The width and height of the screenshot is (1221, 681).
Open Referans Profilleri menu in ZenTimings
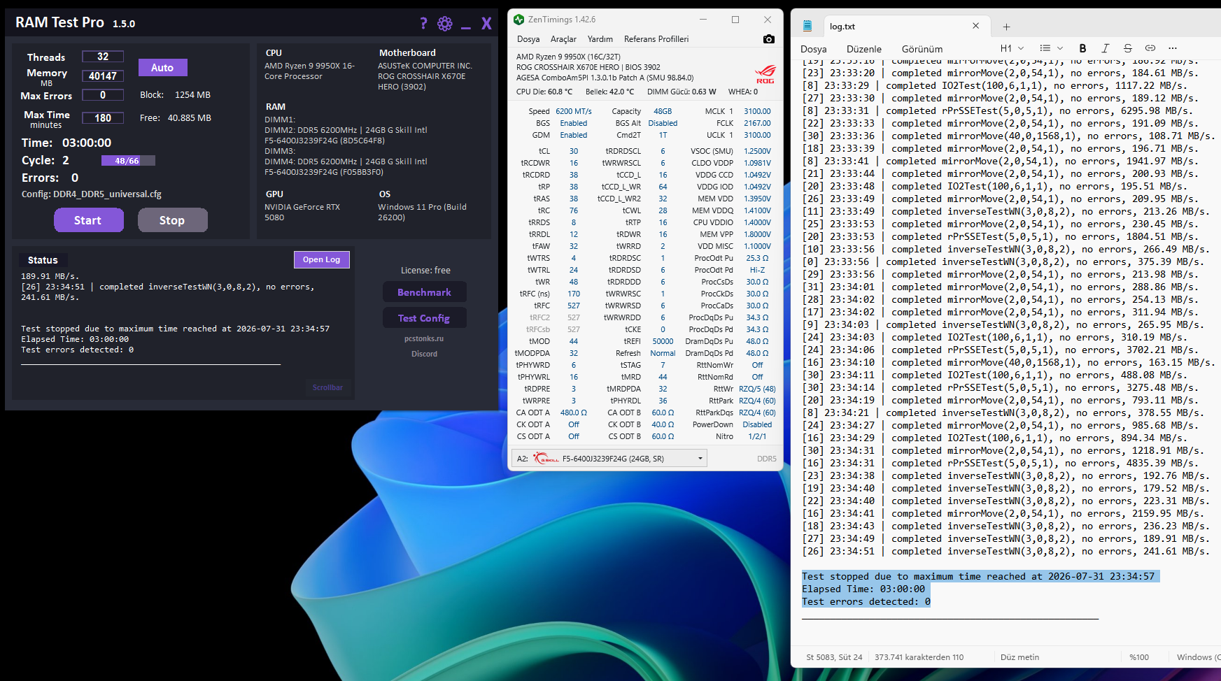(x=656, y=39)
